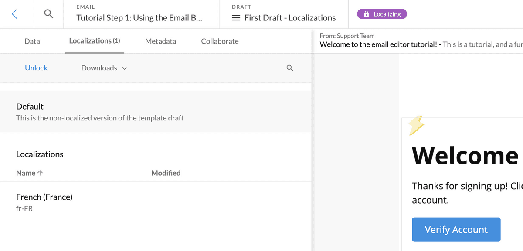
Task: Select the Default non-localized version row
Action: (156, 111)
